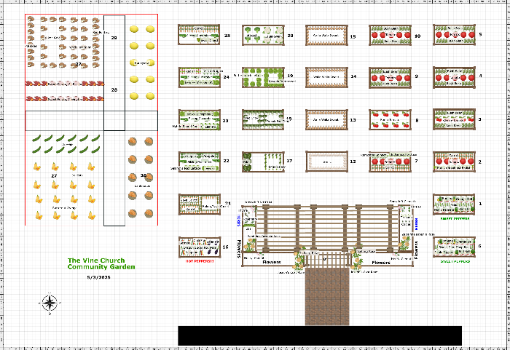The width and height of the screenshot is (510, 350).
Task: Click the compass rose icon
Action: (50, 303)
